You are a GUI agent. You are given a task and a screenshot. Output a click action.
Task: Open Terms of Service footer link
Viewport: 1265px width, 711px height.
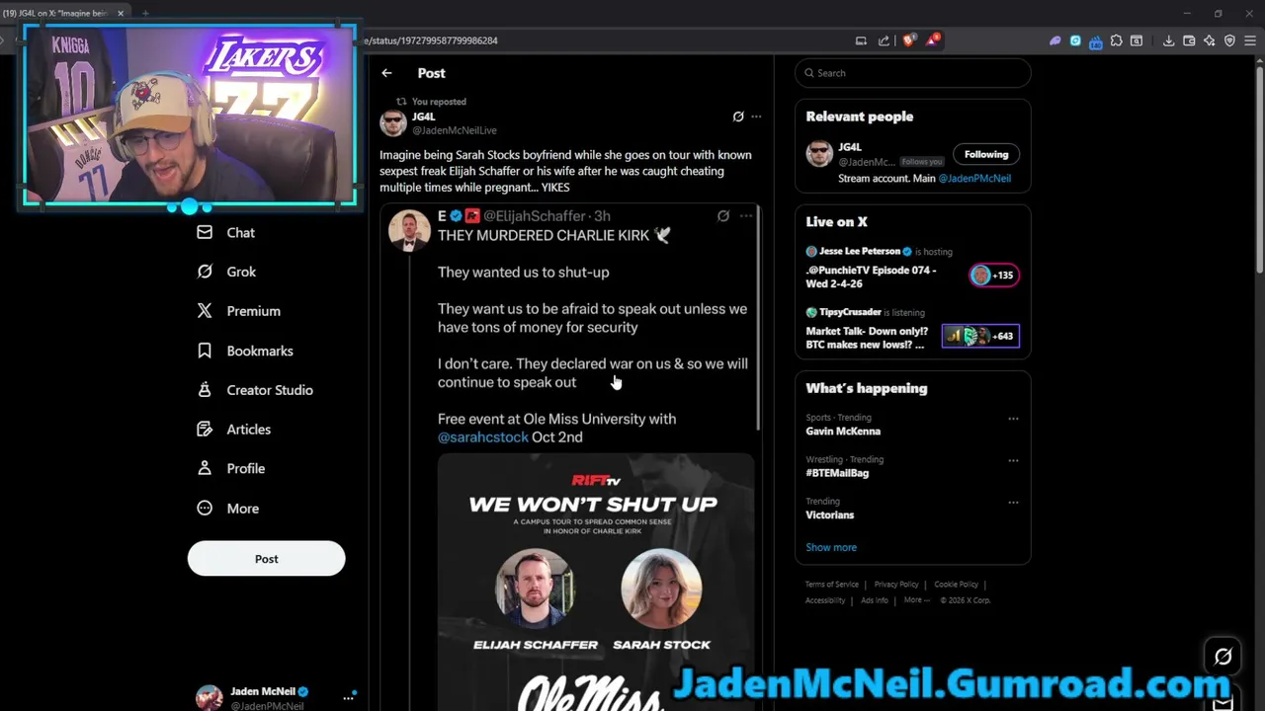[x=832, y=585]
